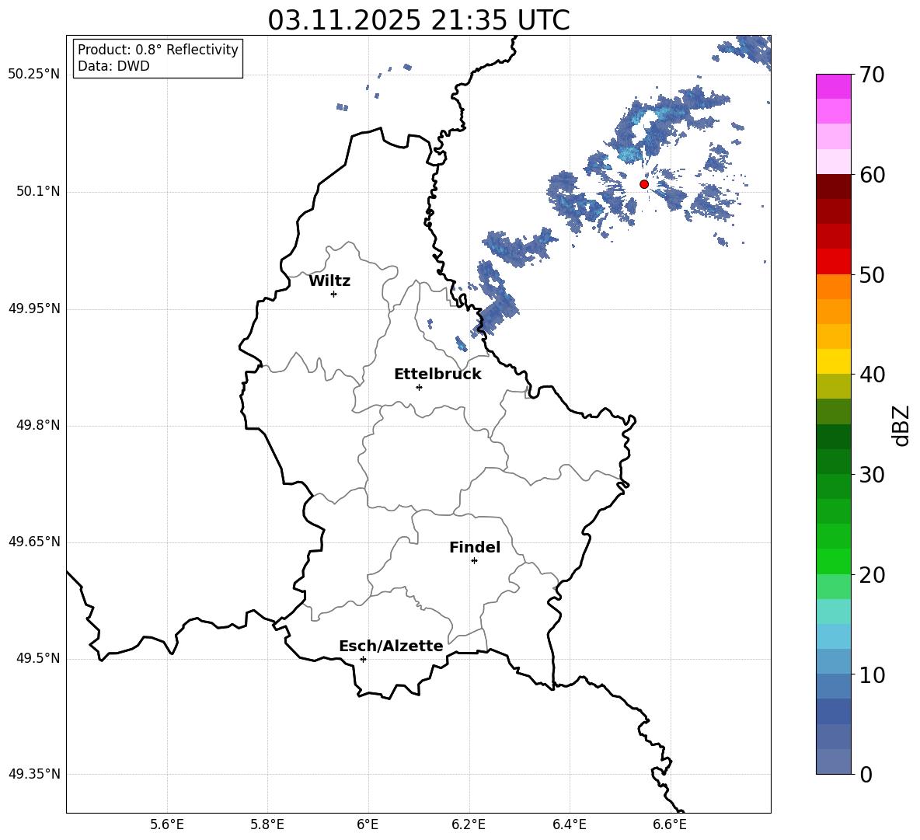
Task: Select the 'Esch/Alzette' city label
Action: point(392,647)
